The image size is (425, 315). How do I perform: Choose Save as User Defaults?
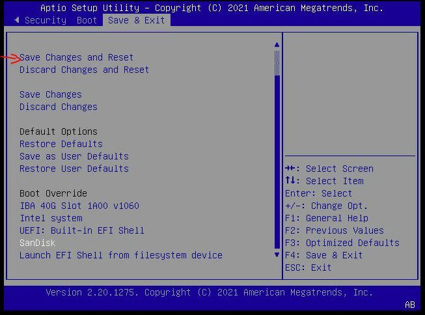74,156
